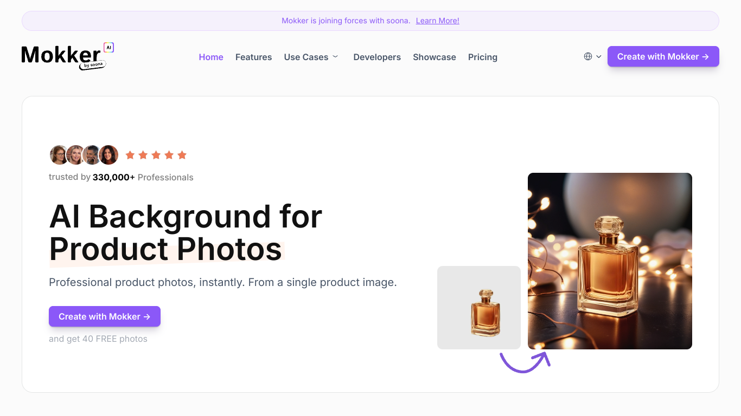Click 'Mokker is joining forces with soona' text

[346, 21]
